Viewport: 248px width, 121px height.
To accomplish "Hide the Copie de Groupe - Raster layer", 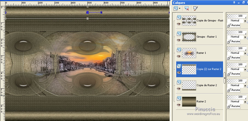I will [179, 24].
